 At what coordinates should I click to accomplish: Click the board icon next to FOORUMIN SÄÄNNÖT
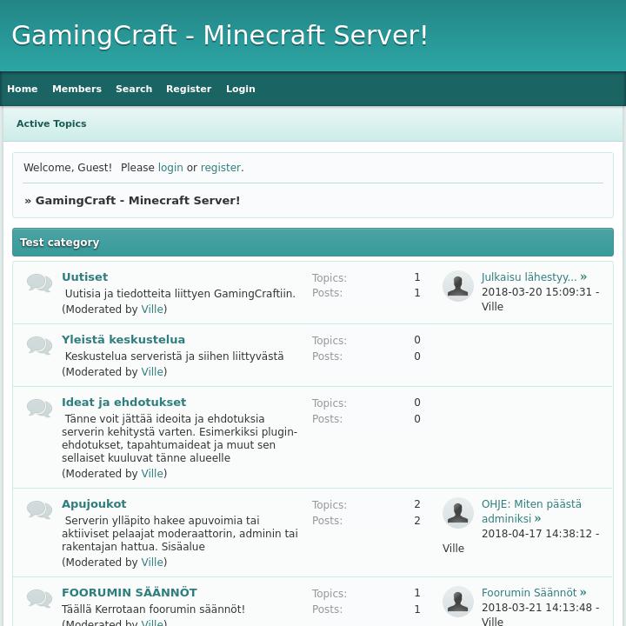point(39,599)
